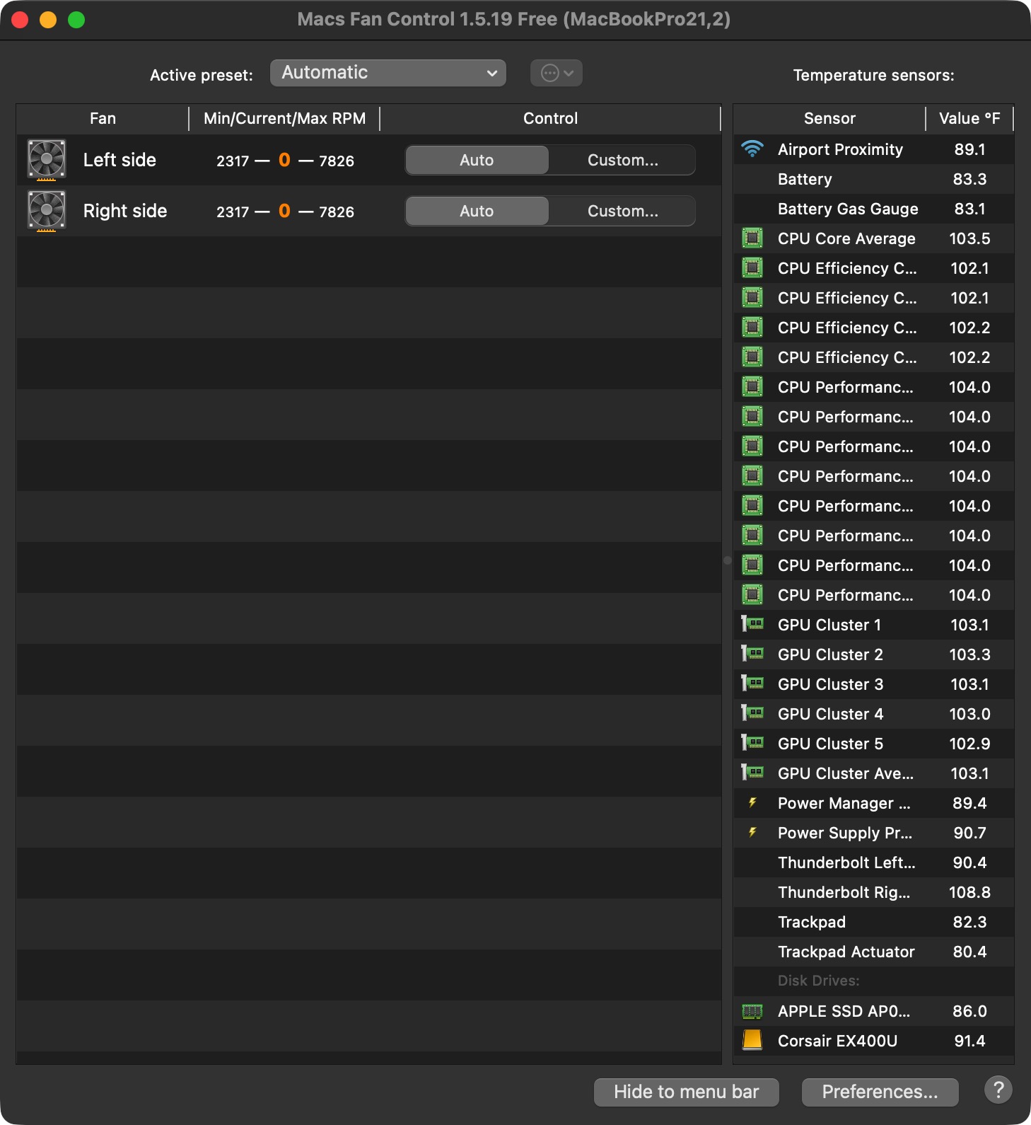Click the Value °F column header
1031x1125 pixels.
pos(969,118)
